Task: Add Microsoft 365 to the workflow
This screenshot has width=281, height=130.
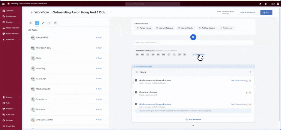Action: click(x=99, y=48)
